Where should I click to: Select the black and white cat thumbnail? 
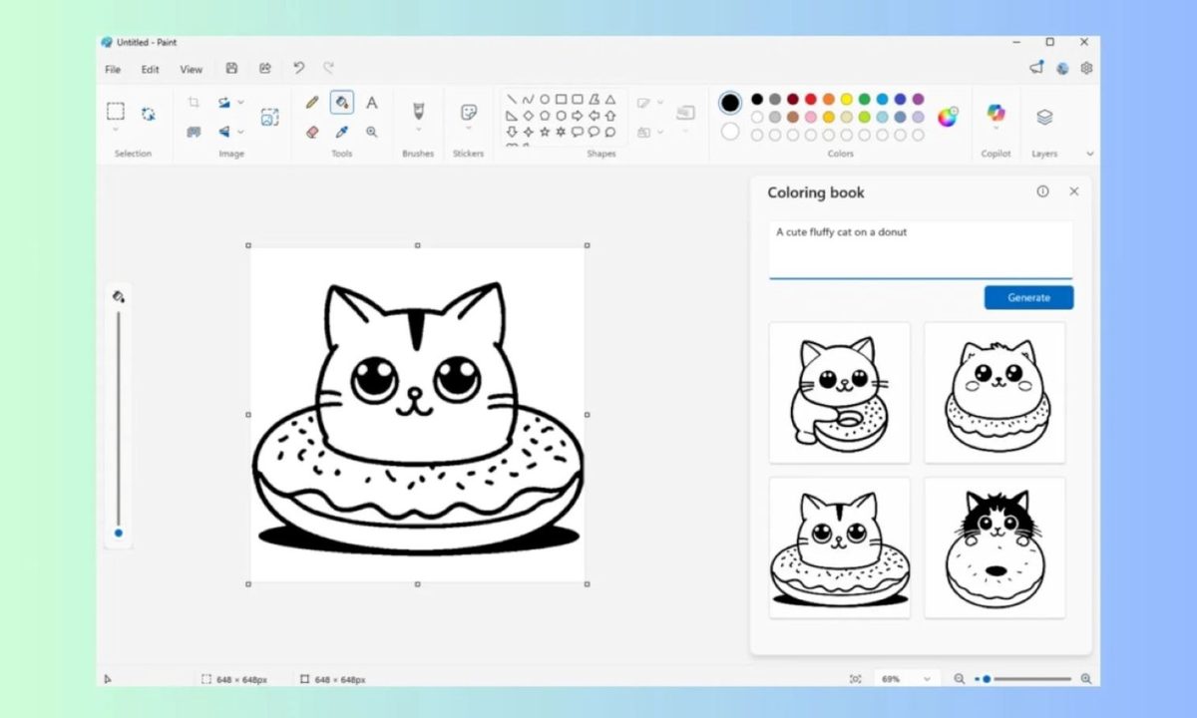click(994, 547)
